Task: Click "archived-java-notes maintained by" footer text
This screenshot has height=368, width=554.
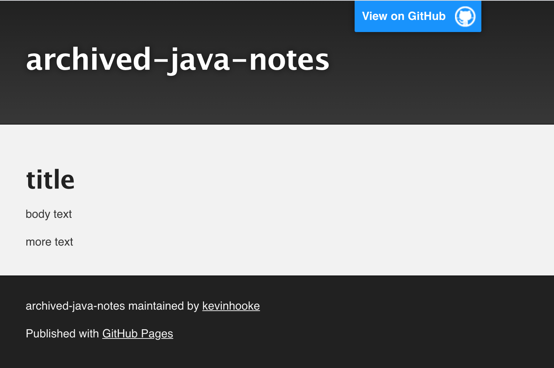Action: (112, 306)
